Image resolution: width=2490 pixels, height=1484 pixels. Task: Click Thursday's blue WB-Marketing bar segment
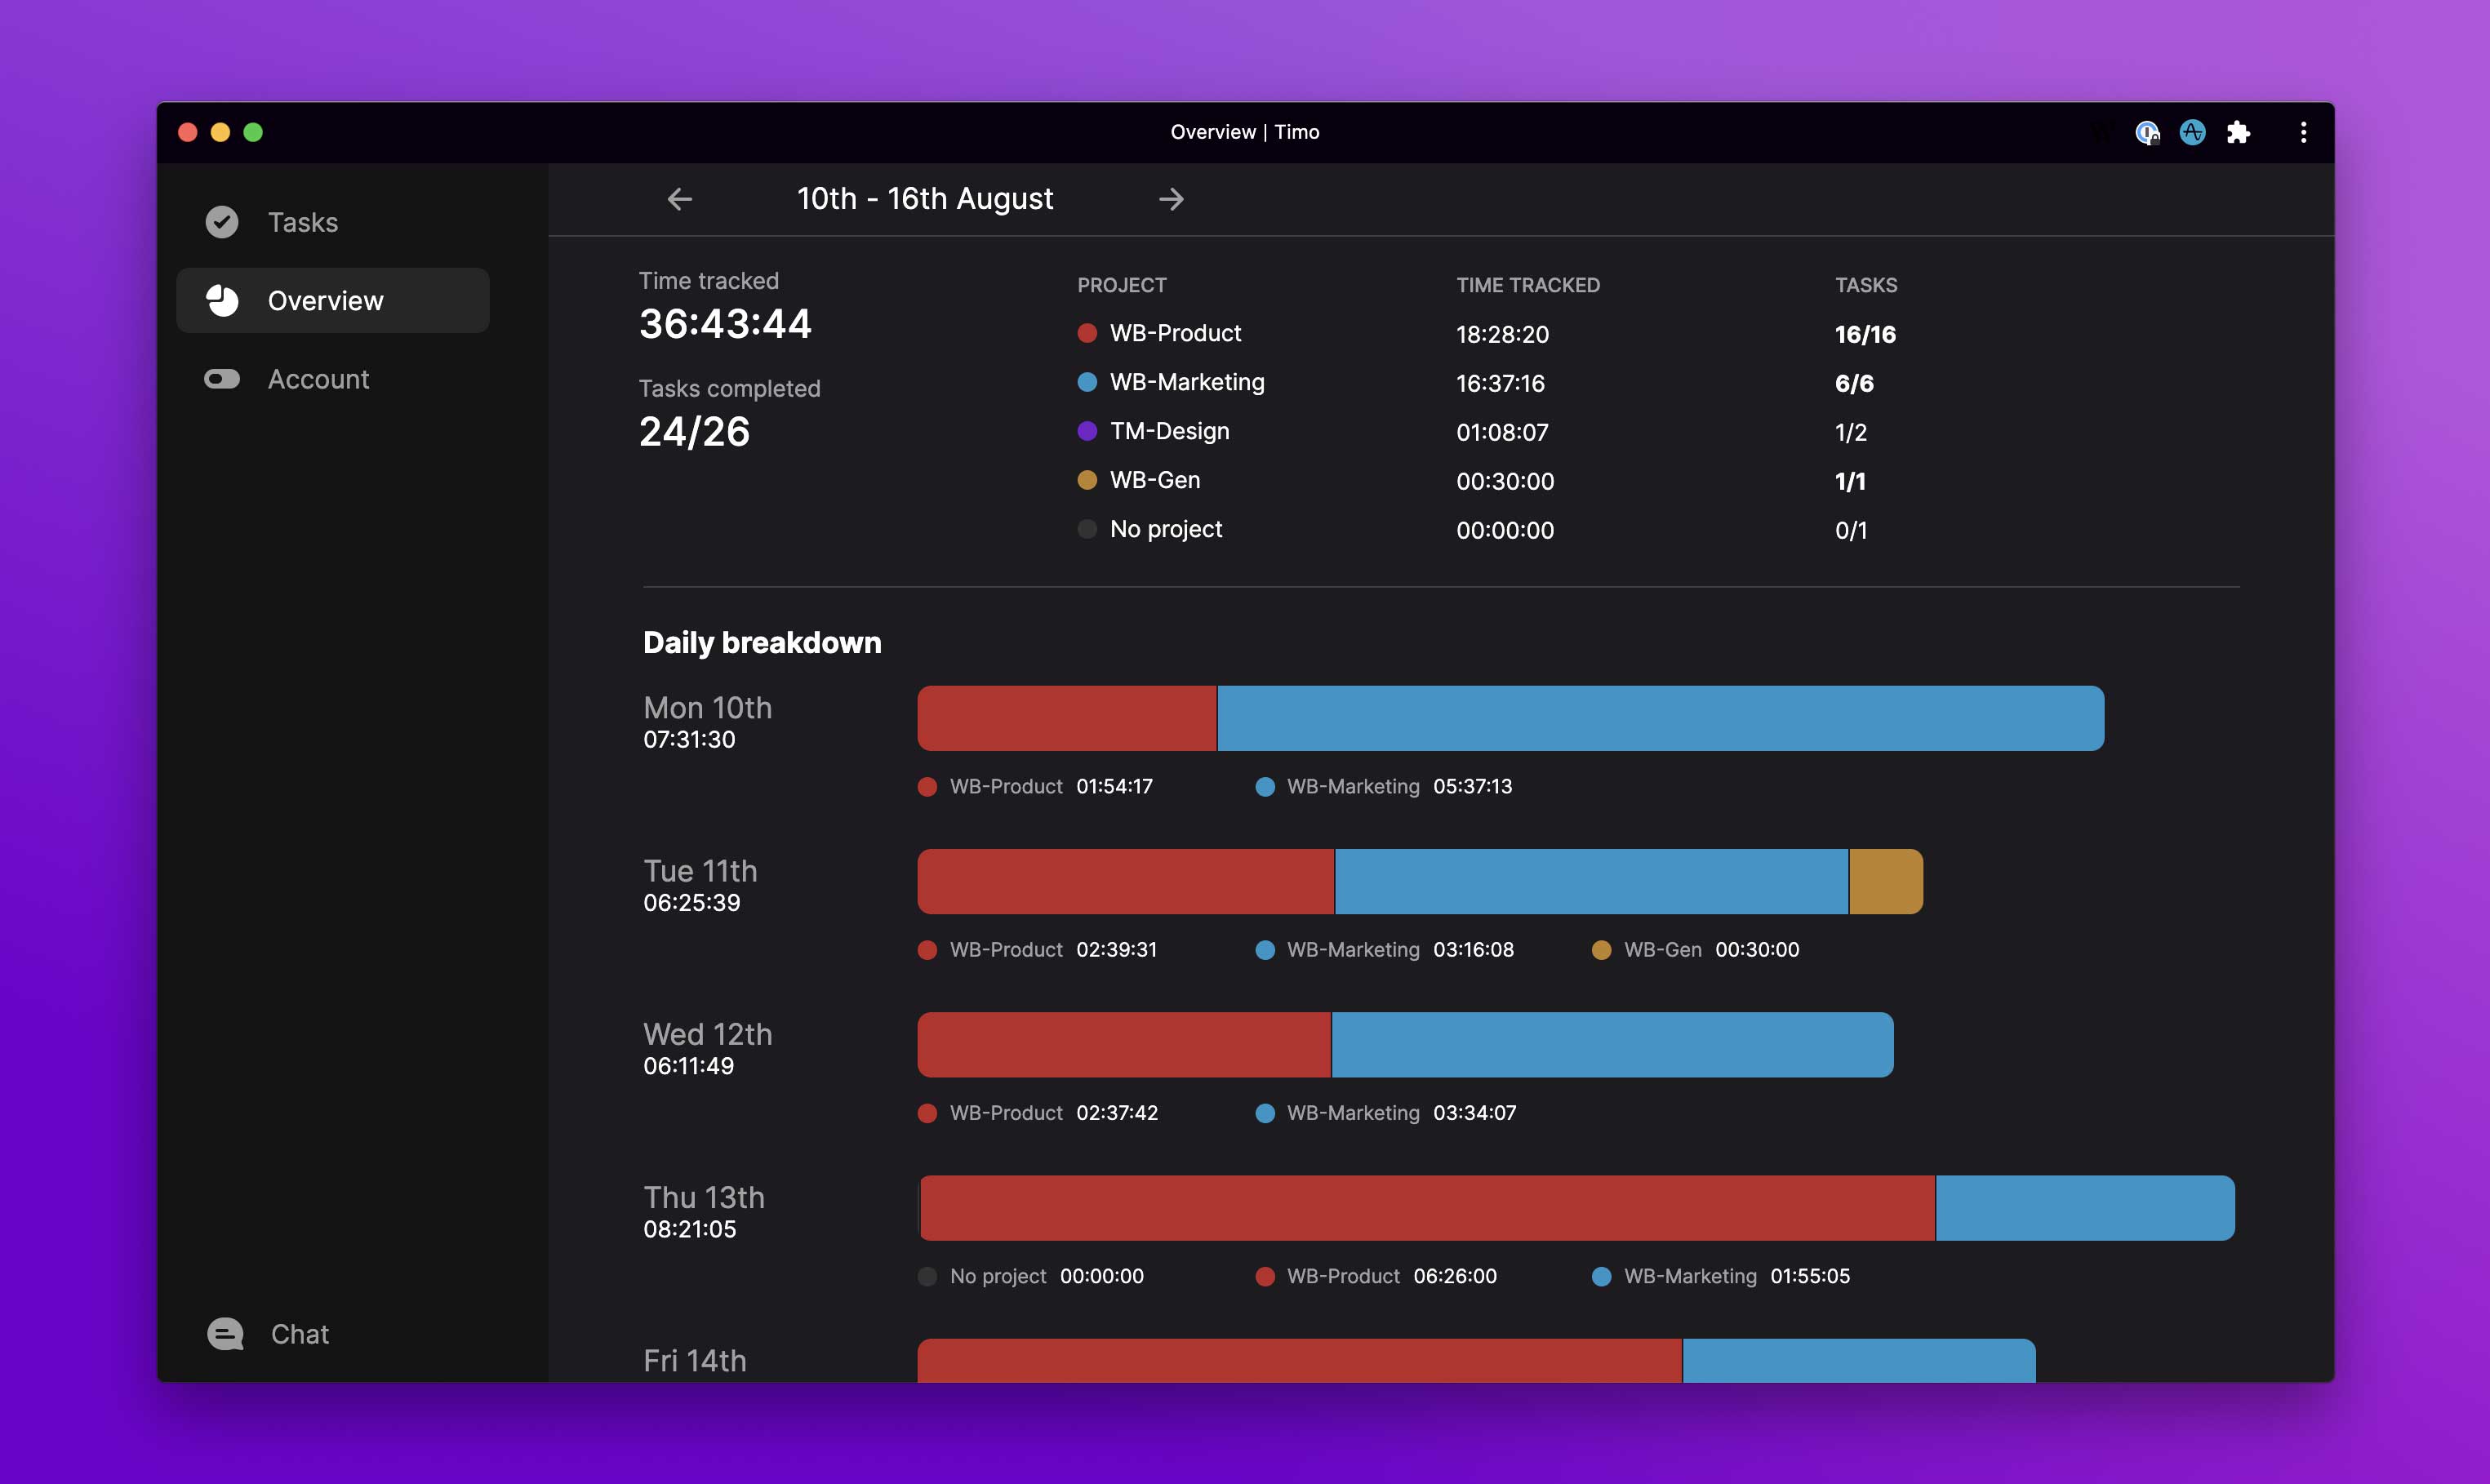tap(2086, 1208)
